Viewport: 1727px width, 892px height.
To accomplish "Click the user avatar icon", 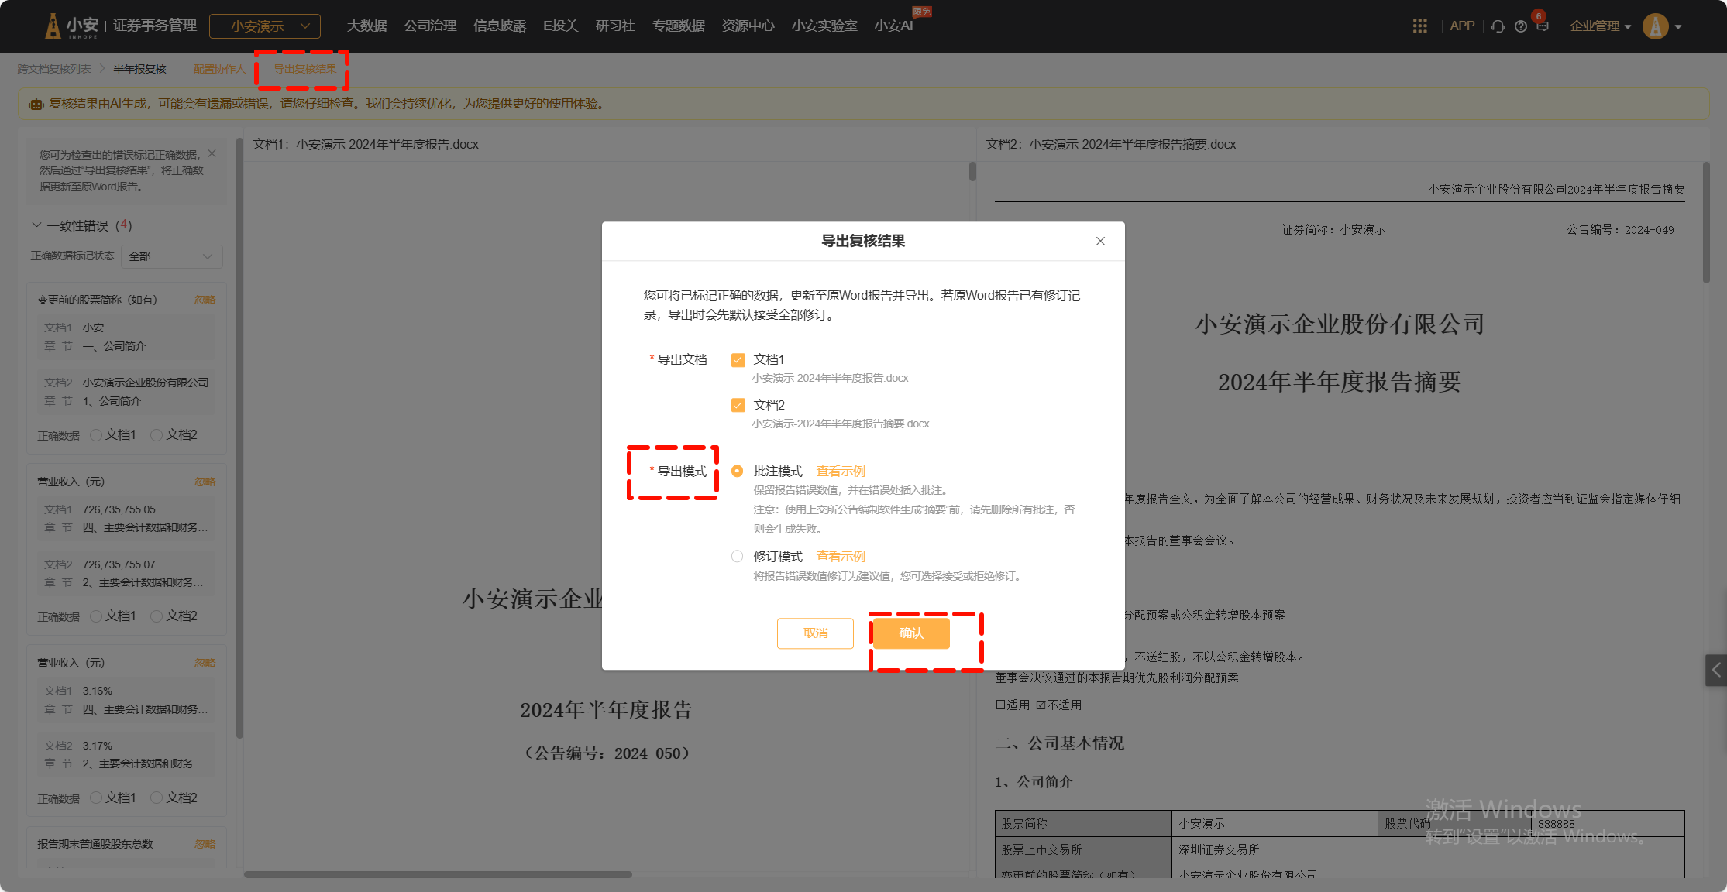I will pos(1655,26).
